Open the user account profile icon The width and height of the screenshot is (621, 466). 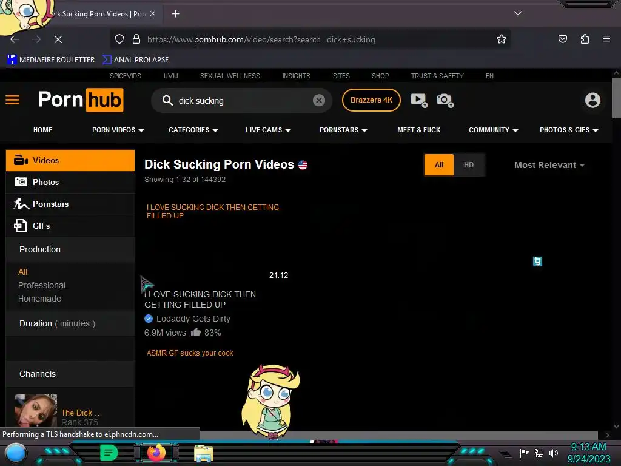tap(592, 100)
